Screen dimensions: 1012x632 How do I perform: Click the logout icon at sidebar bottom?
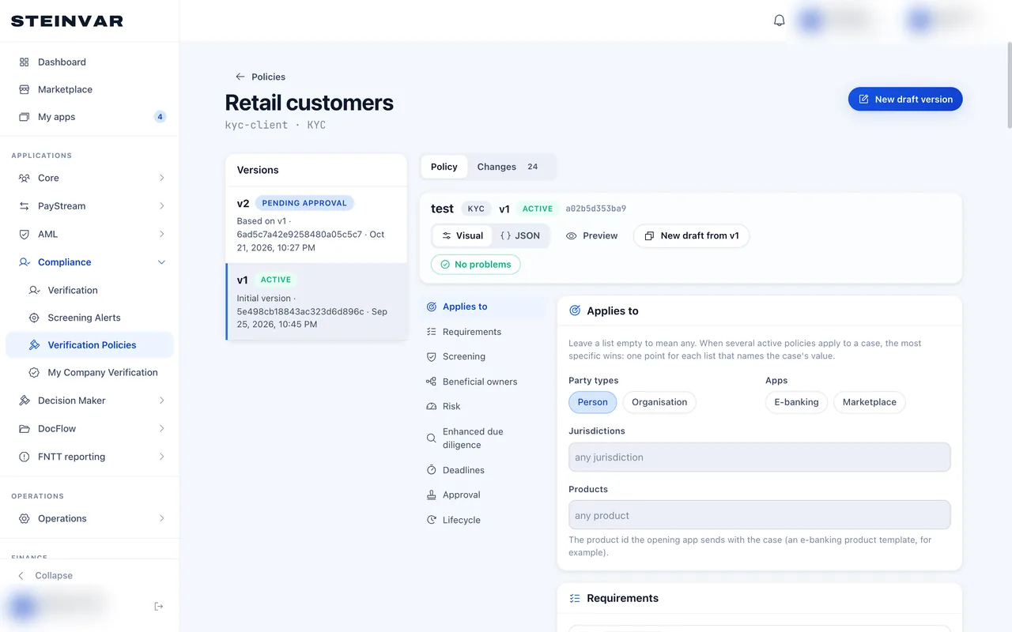tap(159, 606)
